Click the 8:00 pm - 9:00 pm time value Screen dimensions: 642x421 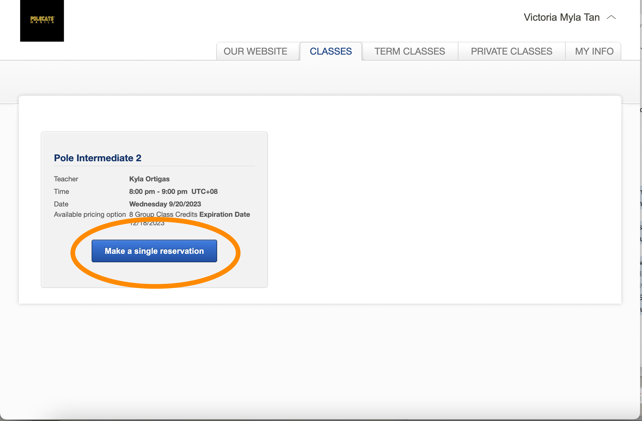[x=158, y=191]
